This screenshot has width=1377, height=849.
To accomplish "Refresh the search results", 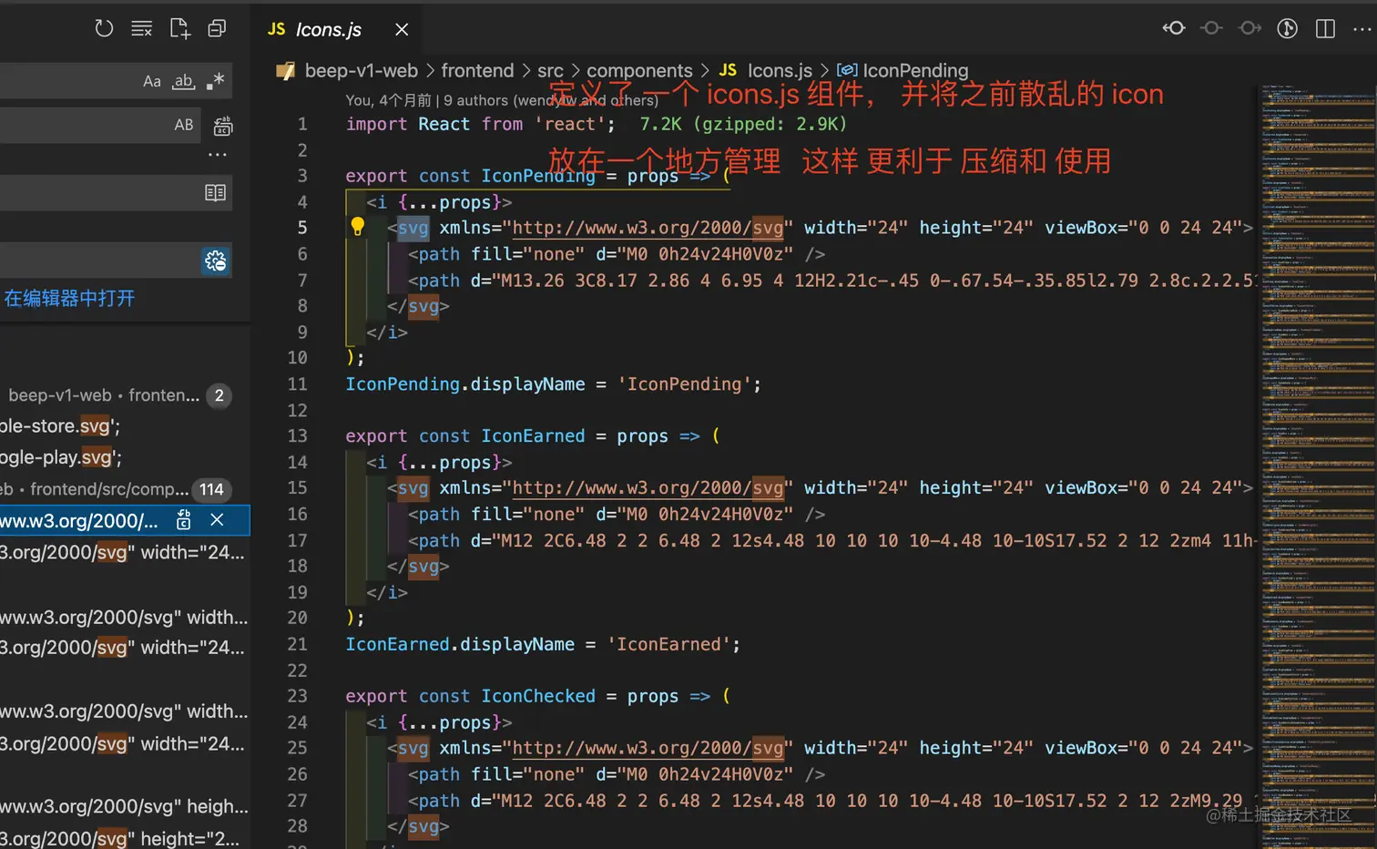I will pyautogui.click(x=104, y=29).
